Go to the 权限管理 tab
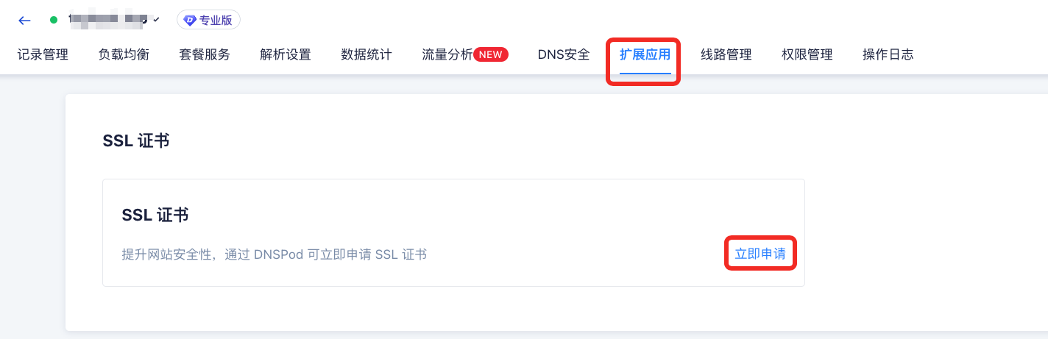The width and height of the screenshot is (1048, 339). 807,54
